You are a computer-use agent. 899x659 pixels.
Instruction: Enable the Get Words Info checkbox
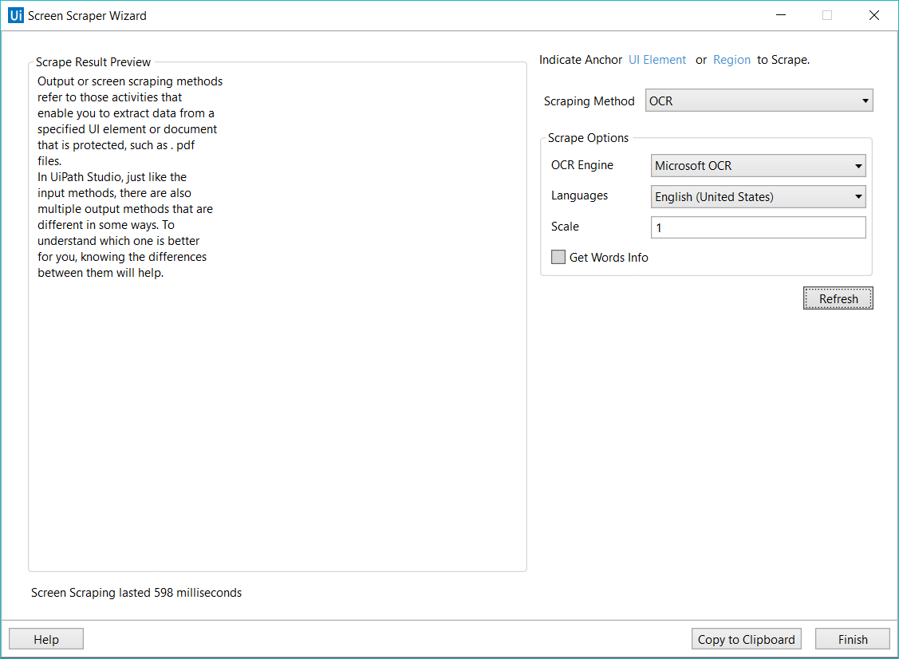(558, 257)
